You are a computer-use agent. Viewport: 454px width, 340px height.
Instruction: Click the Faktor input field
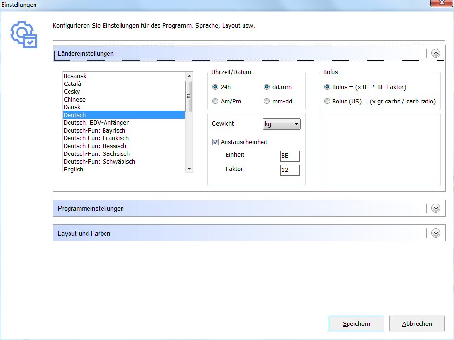point(290,170)
